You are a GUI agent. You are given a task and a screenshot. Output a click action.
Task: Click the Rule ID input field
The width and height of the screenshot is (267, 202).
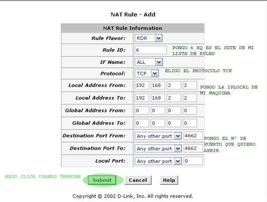(150, 50)
